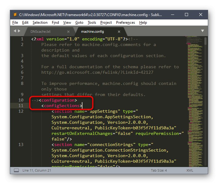
Task: Minimize the Sublime Text window
Action: (x=173, y=15)
